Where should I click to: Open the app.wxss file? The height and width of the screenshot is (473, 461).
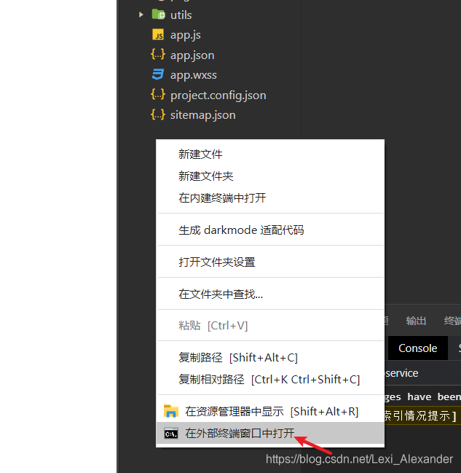tap(194, 75)
